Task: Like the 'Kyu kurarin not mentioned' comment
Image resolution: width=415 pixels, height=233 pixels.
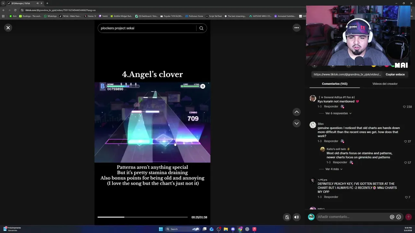Action: 404,107
